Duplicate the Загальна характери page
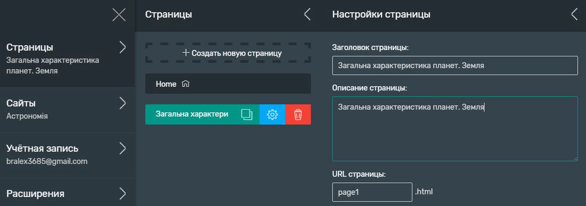 pos(247,114)
